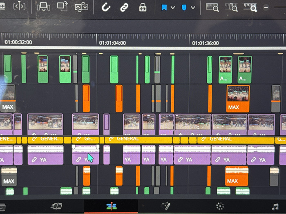Toggle the position lock icon
Viewport: 286px width, 214px height.
tap(143, 8)
